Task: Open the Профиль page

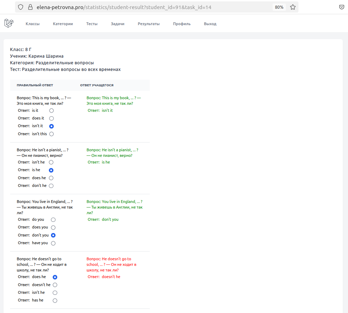Action: coord(182,24)
